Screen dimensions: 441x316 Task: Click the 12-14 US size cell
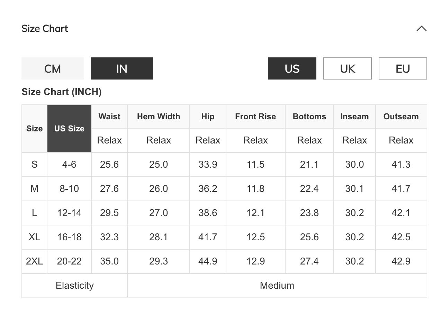click(69, 213)
